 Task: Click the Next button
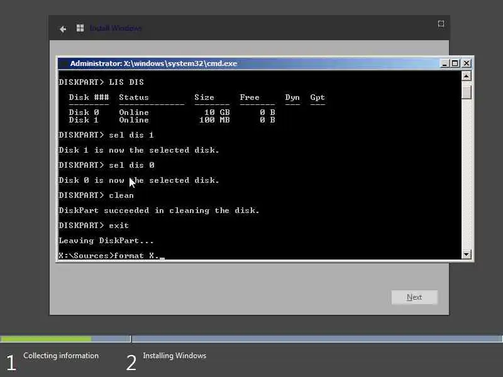pos(414,297)
